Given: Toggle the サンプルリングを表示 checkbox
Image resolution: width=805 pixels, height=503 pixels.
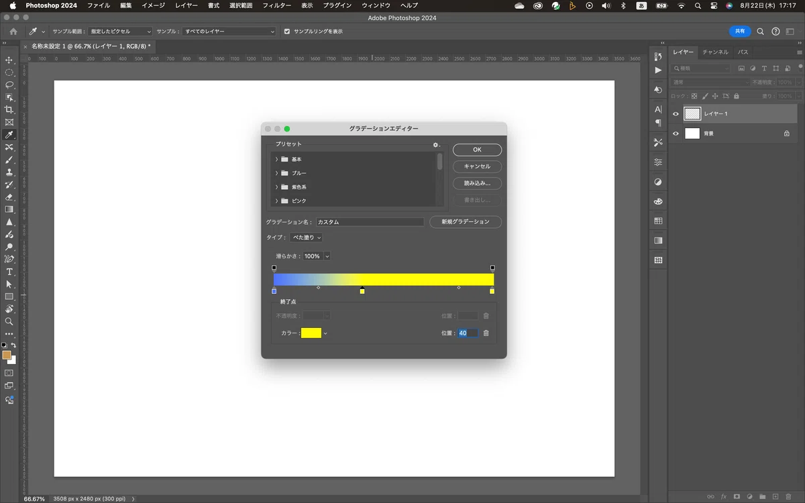Looking at the screenshot, I should (x=287, y=32).
